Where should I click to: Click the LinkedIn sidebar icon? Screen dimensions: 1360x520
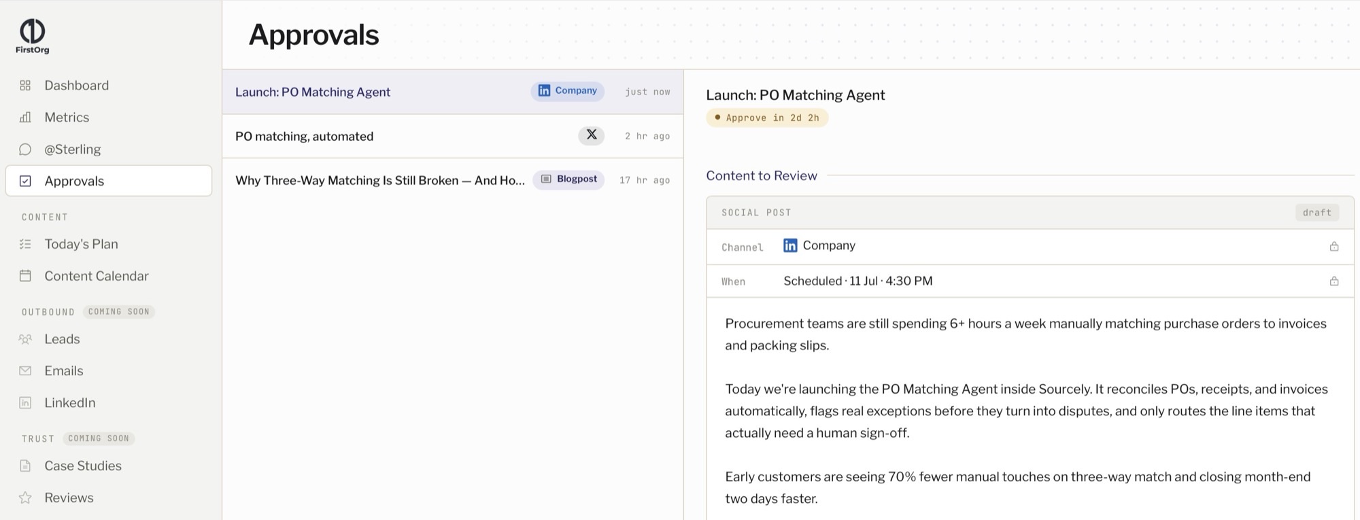(x=25, y=403)
